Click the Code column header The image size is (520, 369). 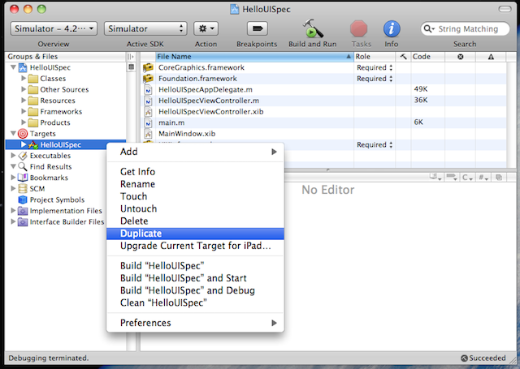coord(428,57)
